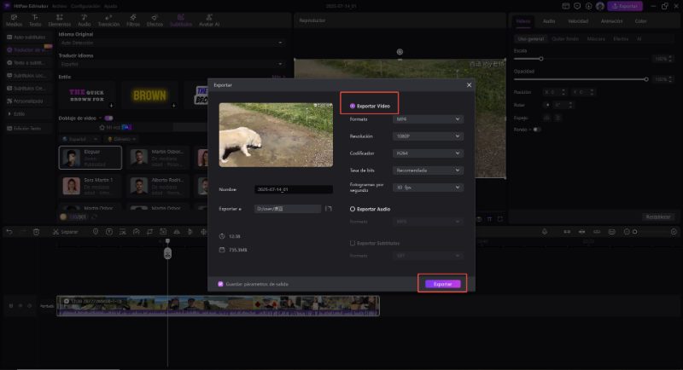The image size is (683, 370).
Task: Select the Texto tool icon
Action: pyautogui.click(x=36, y=20)
